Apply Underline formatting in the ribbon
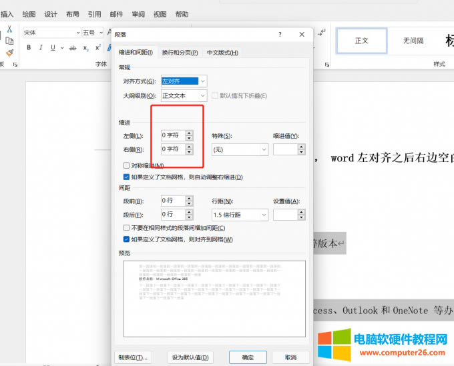Viewport: 454px width, 366px height. (53, 47)
